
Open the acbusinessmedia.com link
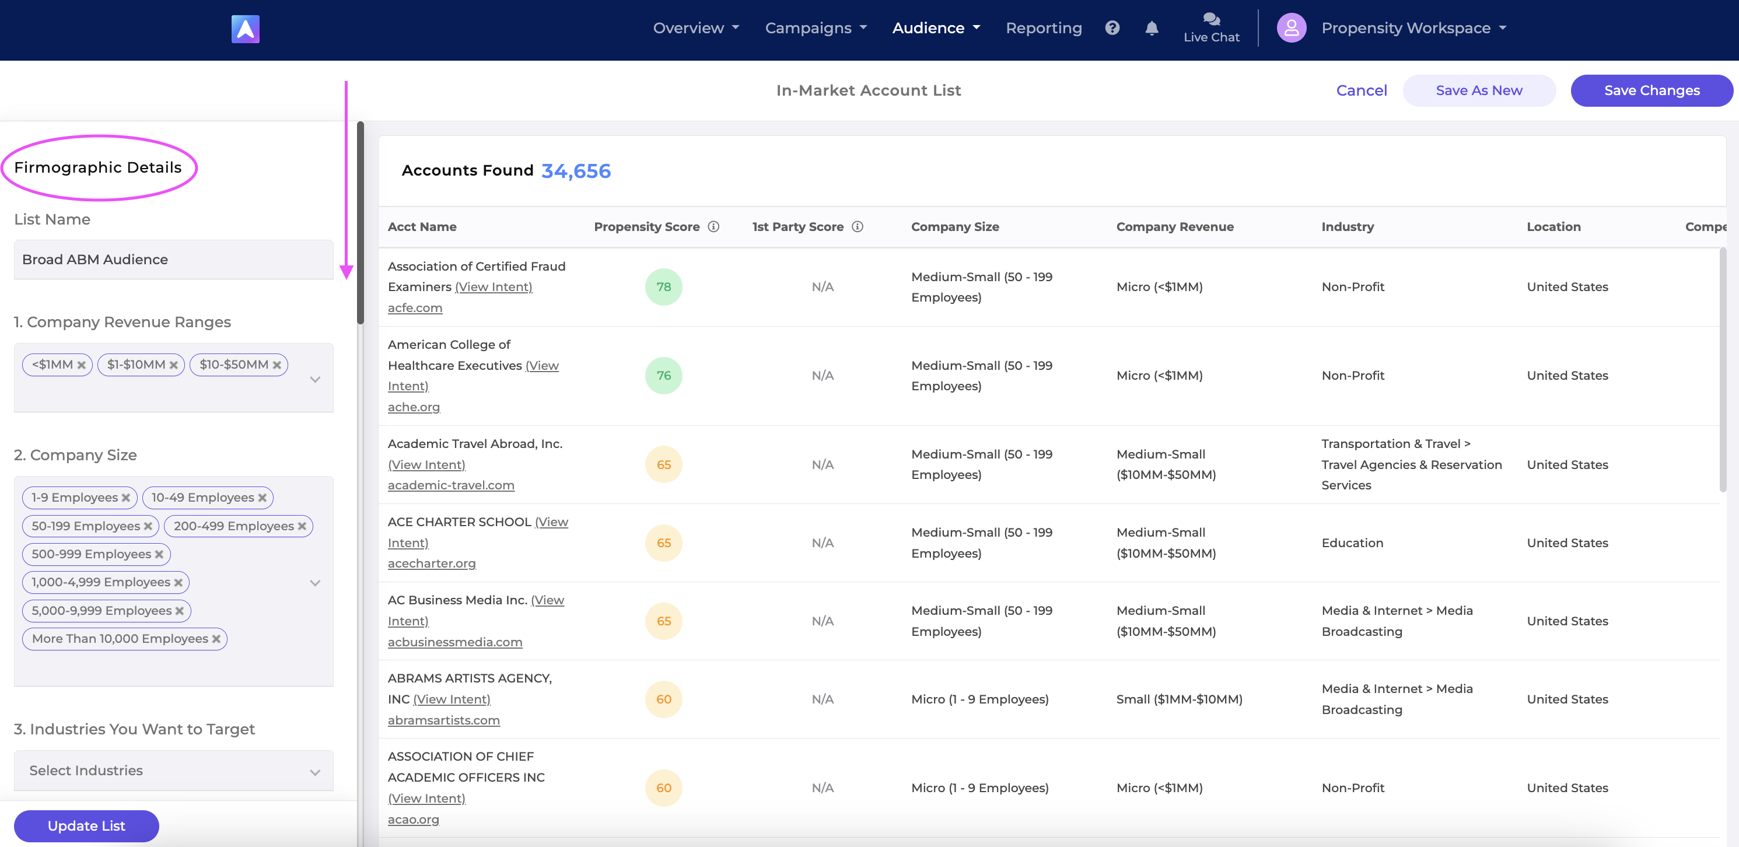[x=455, y=642]
